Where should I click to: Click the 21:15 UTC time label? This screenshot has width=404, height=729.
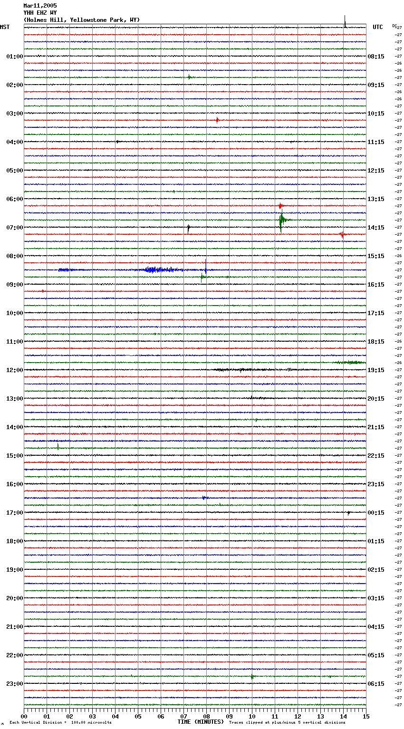tap(376, 427)
